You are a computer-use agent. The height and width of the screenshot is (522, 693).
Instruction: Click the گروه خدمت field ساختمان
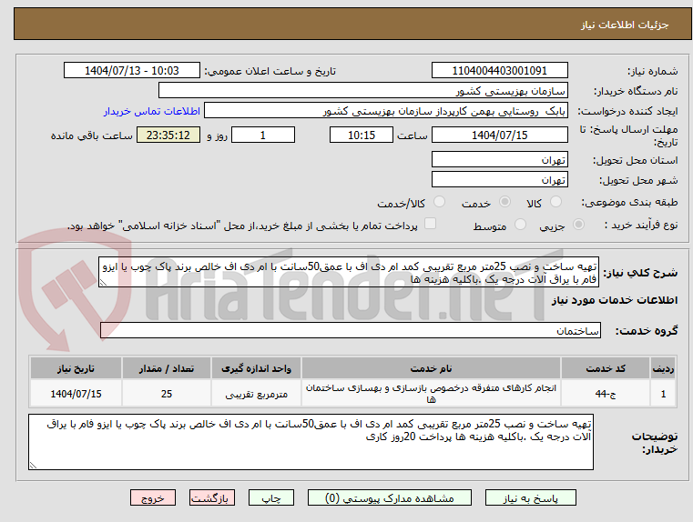tap(351, 330)
